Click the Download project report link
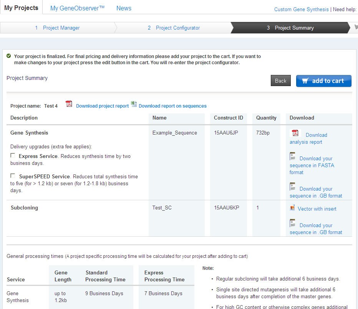 pyautogui.click(x=102, y=106)
